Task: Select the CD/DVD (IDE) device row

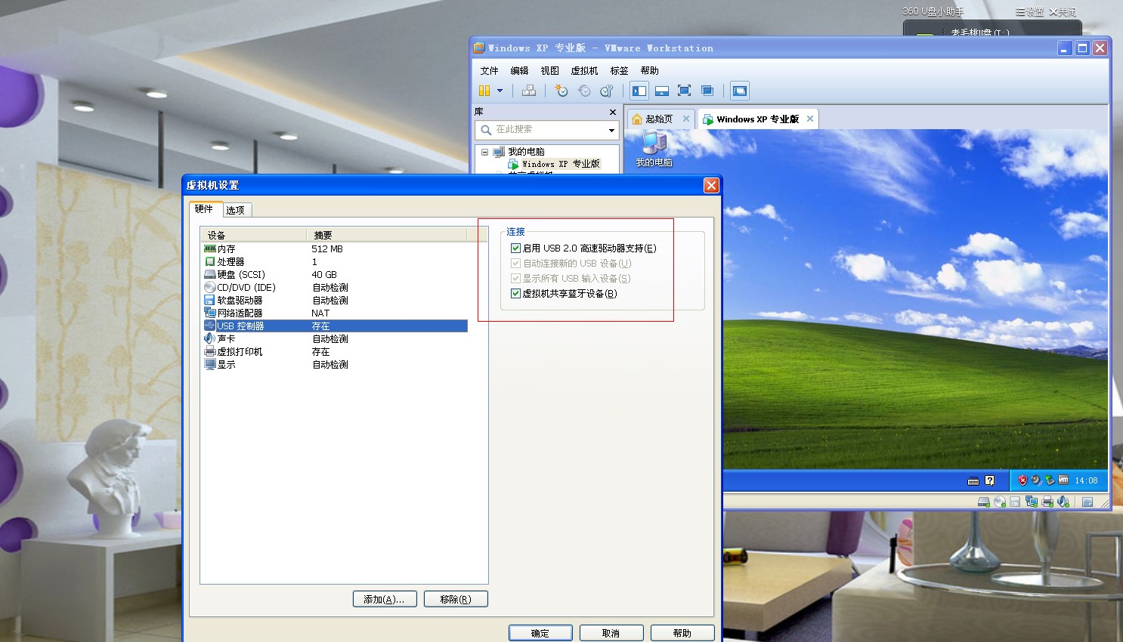Action: pyautogui.click(x=335, y=287)
